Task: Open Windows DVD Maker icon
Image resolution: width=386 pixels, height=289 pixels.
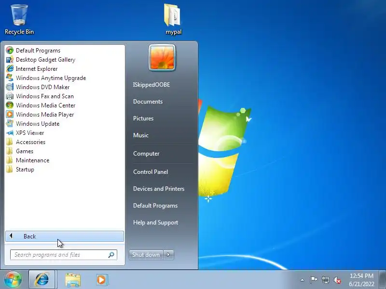Action: tap(10, 87)
